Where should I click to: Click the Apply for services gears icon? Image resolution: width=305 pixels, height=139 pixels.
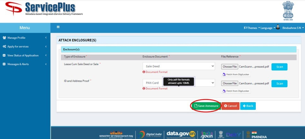4,47
